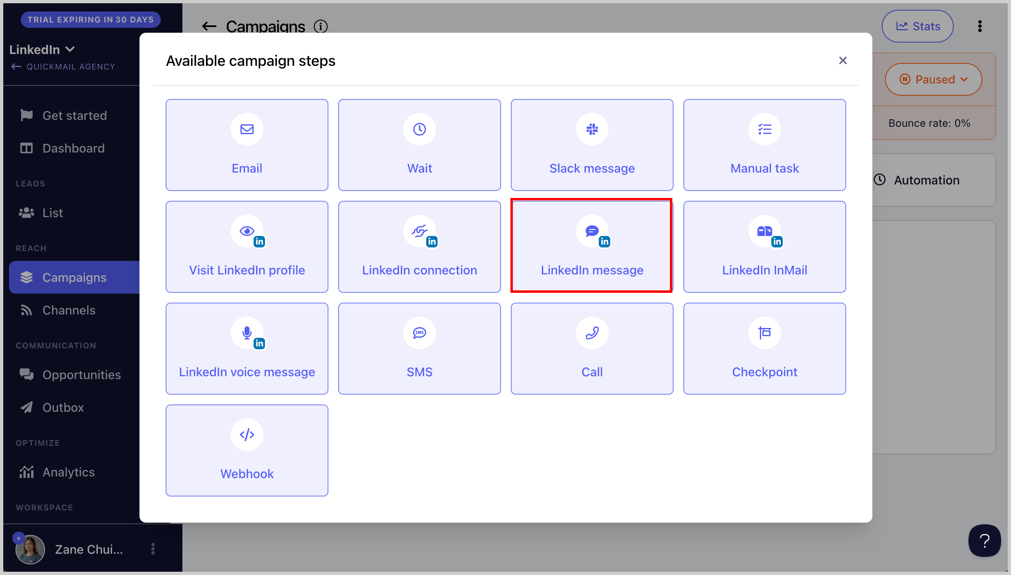Select the Email campaign step
This screenshot has width=1011, height=575.
pyautogui.click(x=247, y=145)
